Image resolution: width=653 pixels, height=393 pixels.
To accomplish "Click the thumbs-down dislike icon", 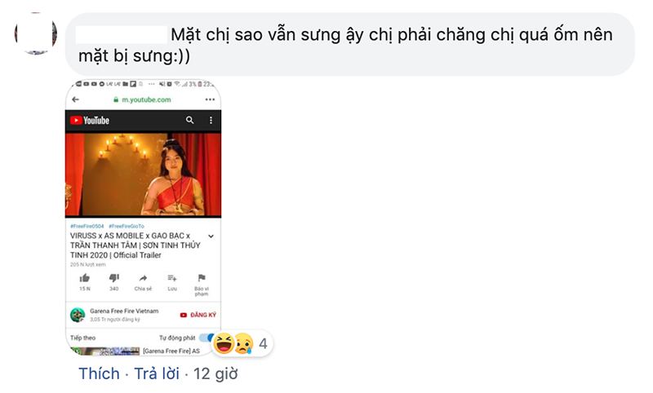I will pos(113,278).
